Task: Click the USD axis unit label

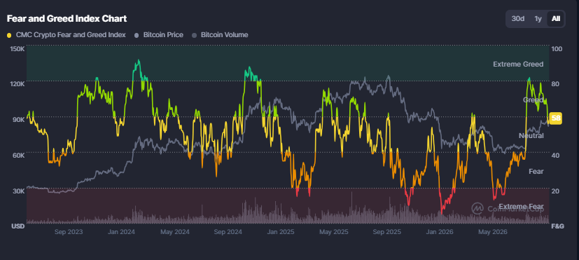Action: (18, 226)
